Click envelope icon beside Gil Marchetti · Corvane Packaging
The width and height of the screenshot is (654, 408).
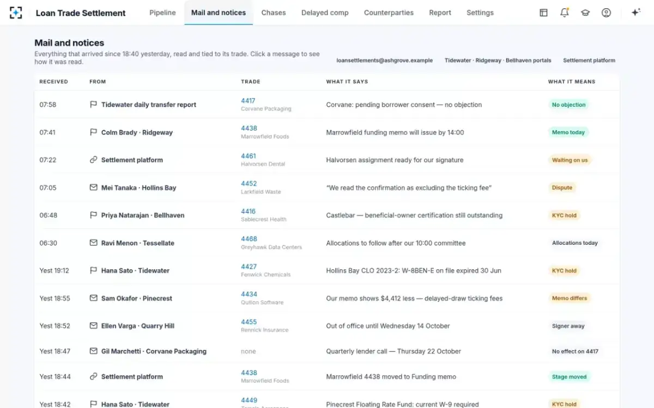pos(93,351)
